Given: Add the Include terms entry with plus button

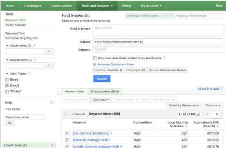Looking at the screenshot, I should click(49, 51).
